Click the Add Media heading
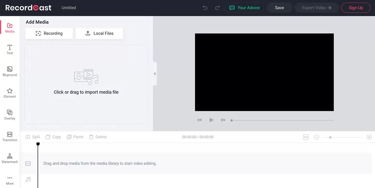The width and height of the screenshot is (375, 188). [37, 22]
